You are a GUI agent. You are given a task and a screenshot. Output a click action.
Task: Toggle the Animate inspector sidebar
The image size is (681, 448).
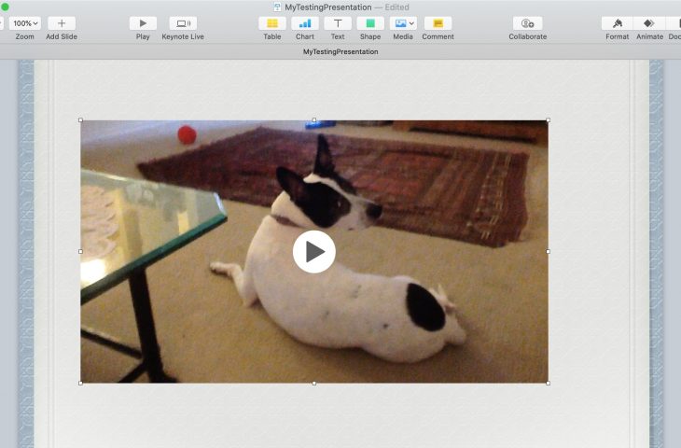click(x=649, y=23)
